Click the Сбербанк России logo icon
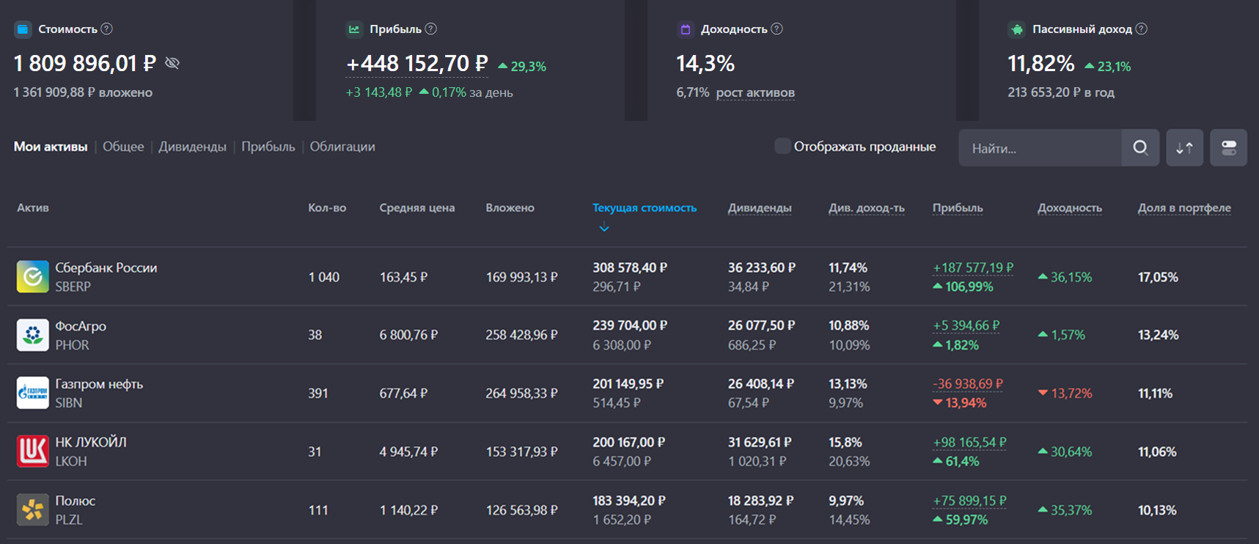Viewport: 1259px width, 544px height. click(x=33, y=276)
